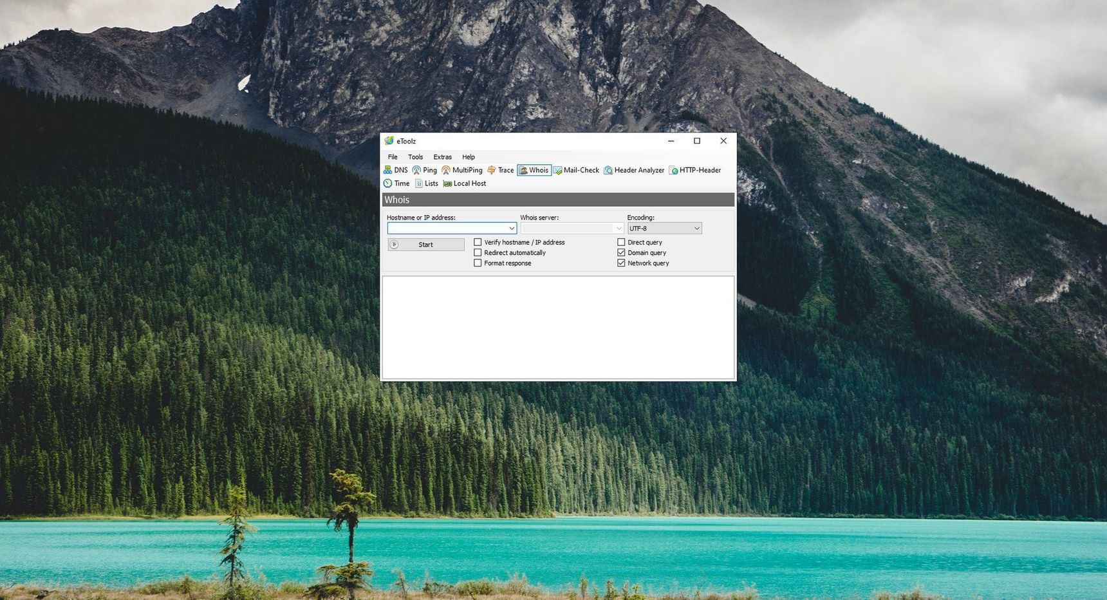Expand the Whois server dropdown
Image resolution: width=1107 pixels, height=600 pixels.
tap(619, 229)
